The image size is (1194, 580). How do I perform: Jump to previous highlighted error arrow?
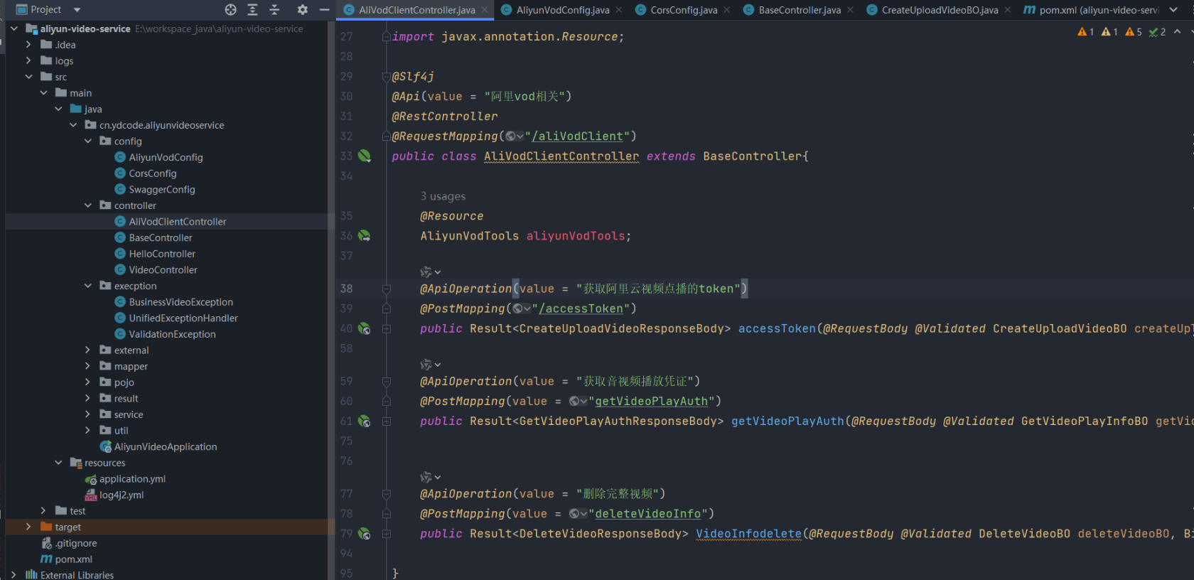[1178, 32]
